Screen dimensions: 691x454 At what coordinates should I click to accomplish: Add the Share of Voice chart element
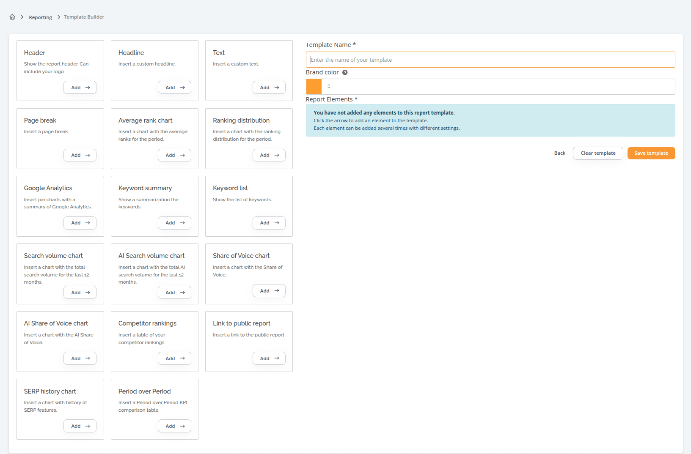(269, 291)
